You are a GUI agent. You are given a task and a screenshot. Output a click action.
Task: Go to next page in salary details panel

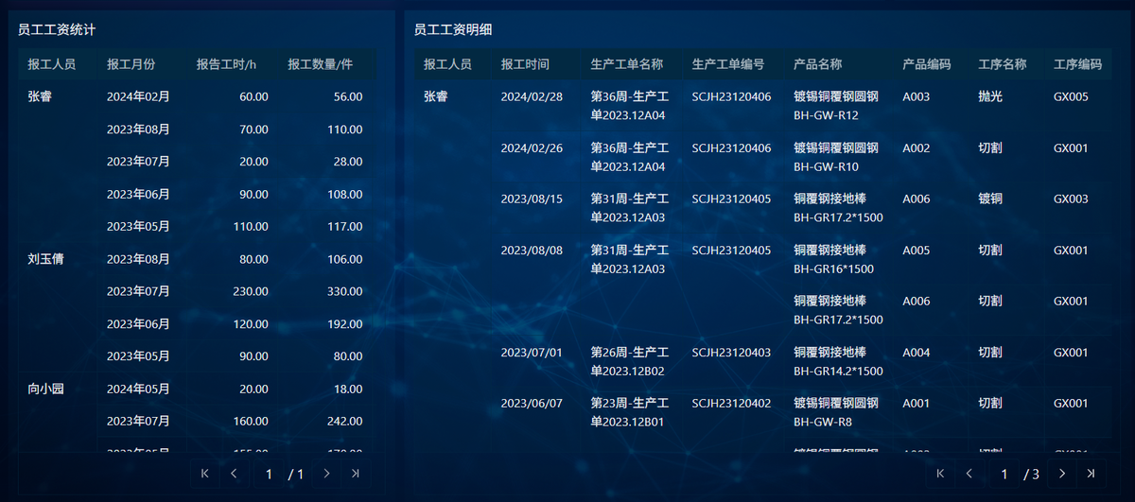coord(1062,474)
